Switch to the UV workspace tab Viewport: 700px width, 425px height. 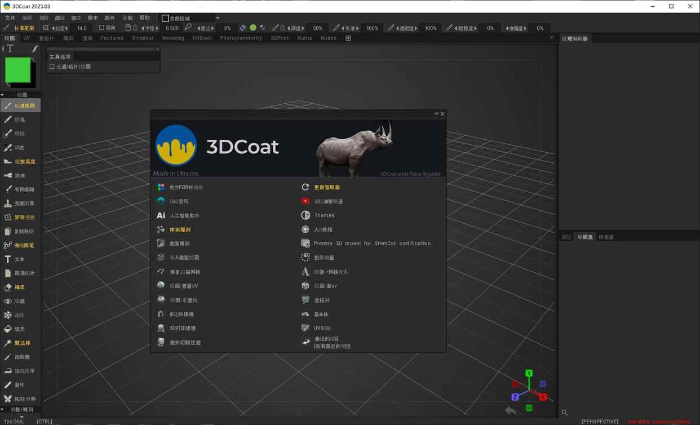point(26,38)
